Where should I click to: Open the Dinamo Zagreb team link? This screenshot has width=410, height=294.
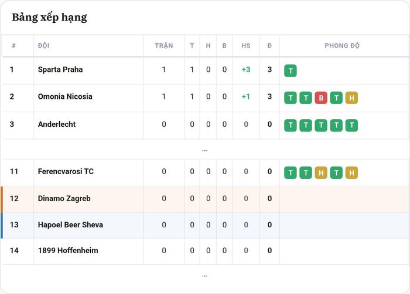[x=64, y=198]
